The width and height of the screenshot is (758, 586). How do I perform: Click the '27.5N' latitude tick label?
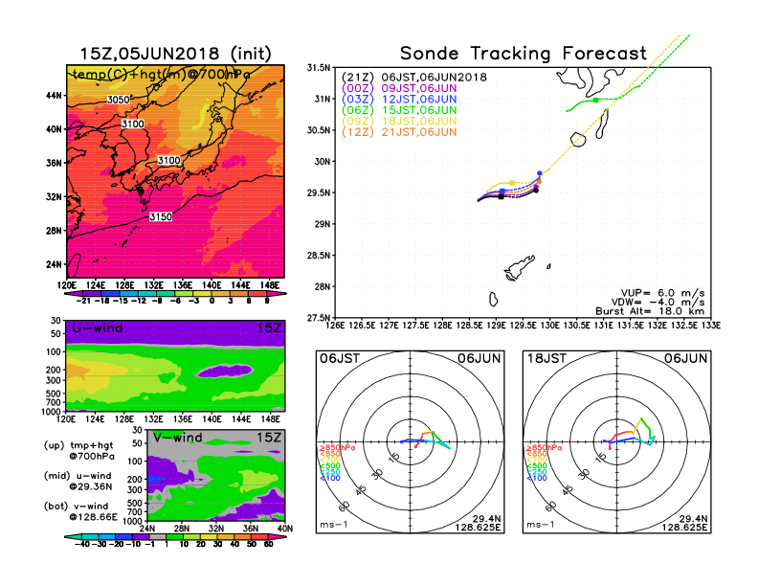point(319,318)
